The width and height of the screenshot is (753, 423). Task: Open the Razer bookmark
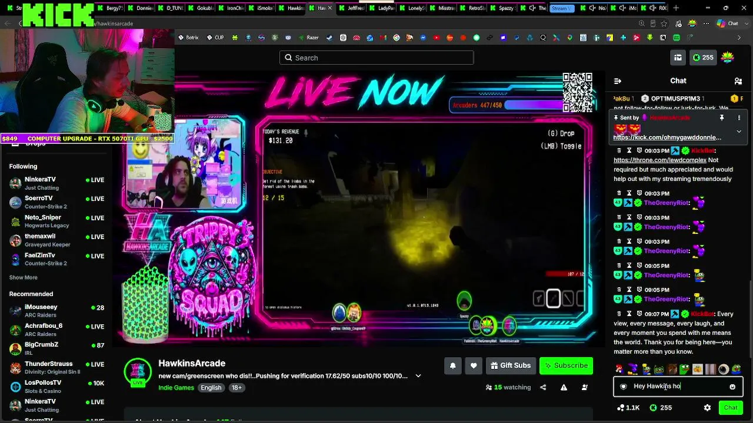(309, 38)
